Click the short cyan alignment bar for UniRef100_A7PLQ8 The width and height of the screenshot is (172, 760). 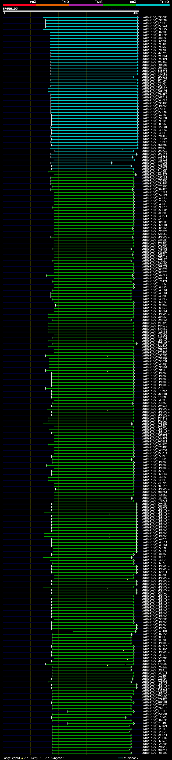[x=81, y=163]
